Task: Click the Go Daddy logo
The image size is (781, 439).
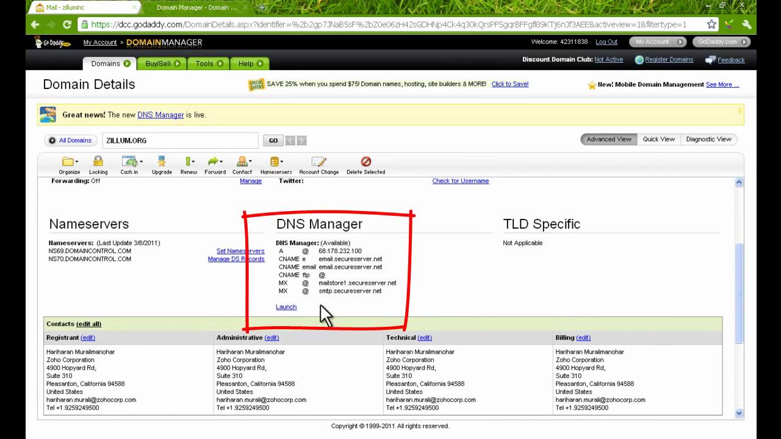Action: tap(51, 42)
